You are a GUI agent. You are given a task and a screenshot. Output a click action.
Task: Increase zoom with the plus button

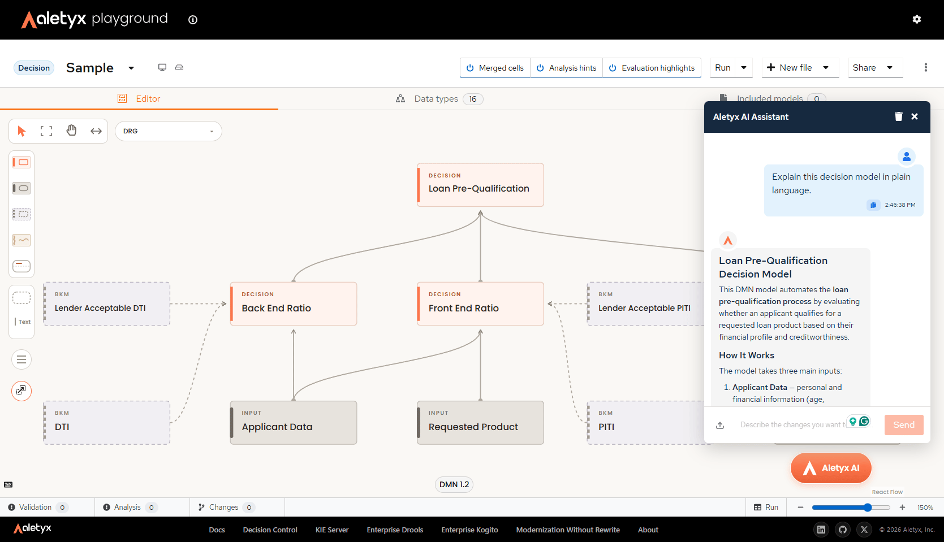coord(902,508)
